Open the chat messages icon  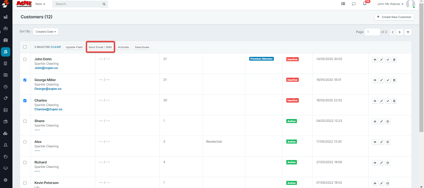click(354, 4)
